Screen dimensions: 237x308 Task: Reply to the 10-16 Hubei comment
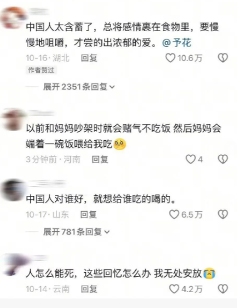click(x=89, y=58)
